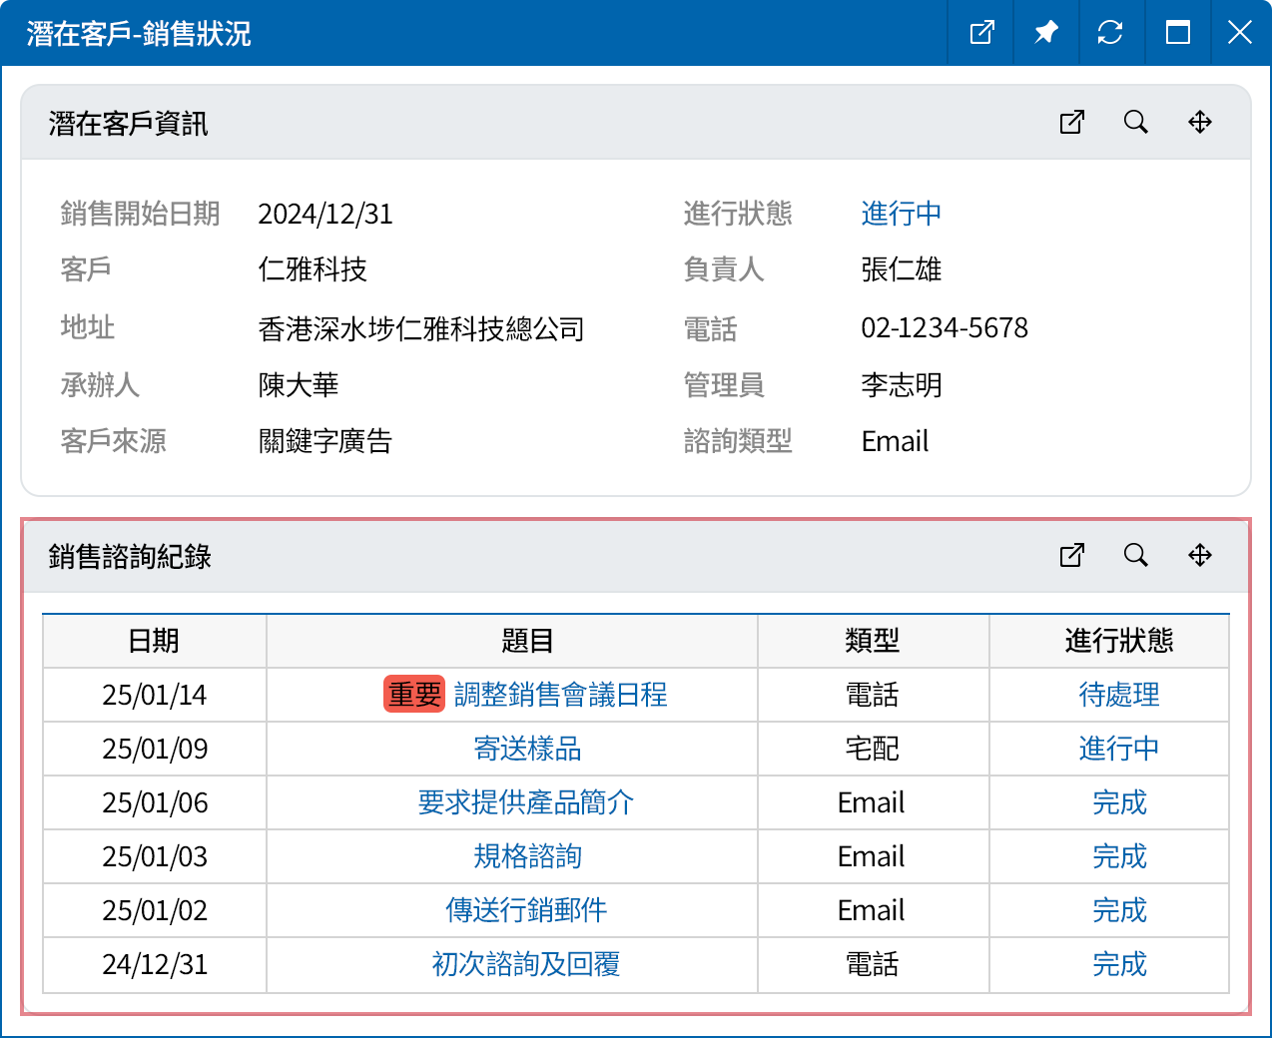The width and height of the screenshot is (1272, 1038).
Task: Open 潛在客戶資訊 panel in external view
Action: click(x=1071, y=122)
